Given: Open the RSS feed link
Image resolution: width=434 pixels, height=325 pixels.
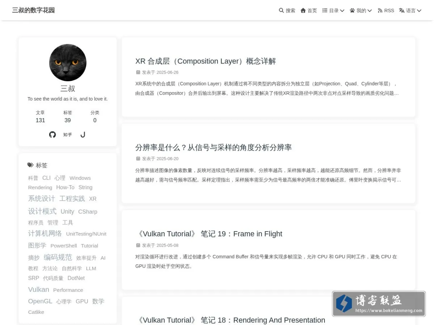Looking at the screenshot, I should pyautogui.click(x=386, y=10).
